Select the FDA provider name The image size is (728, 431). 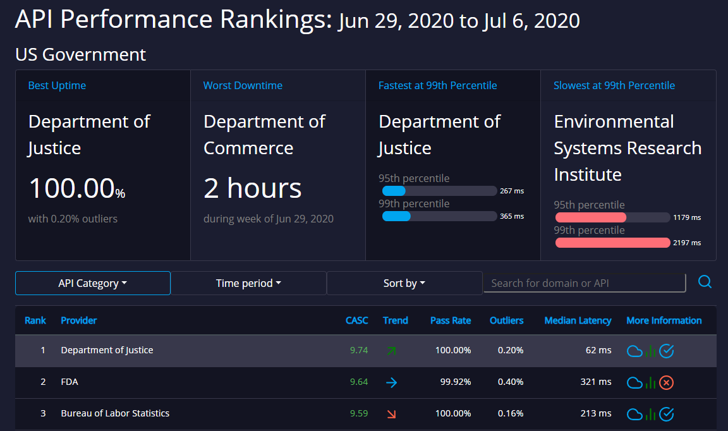[70, 382]
